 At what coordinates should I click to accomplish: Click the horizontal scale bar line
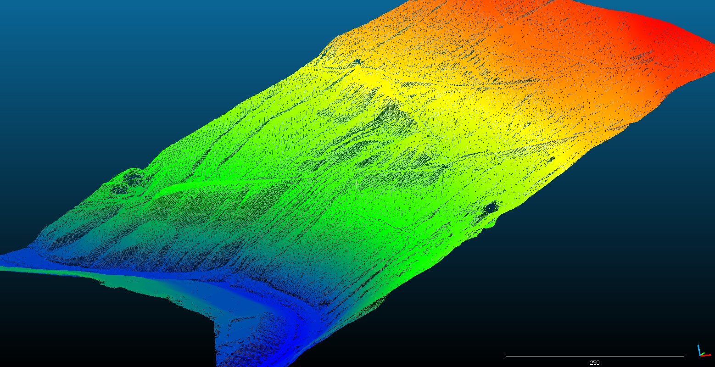[x=595, y=356]
